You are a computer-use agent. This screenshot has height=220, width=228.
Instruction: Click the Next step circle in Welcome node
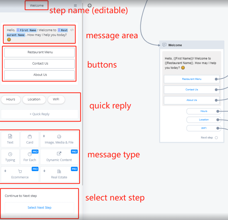[x=216, y=138]
